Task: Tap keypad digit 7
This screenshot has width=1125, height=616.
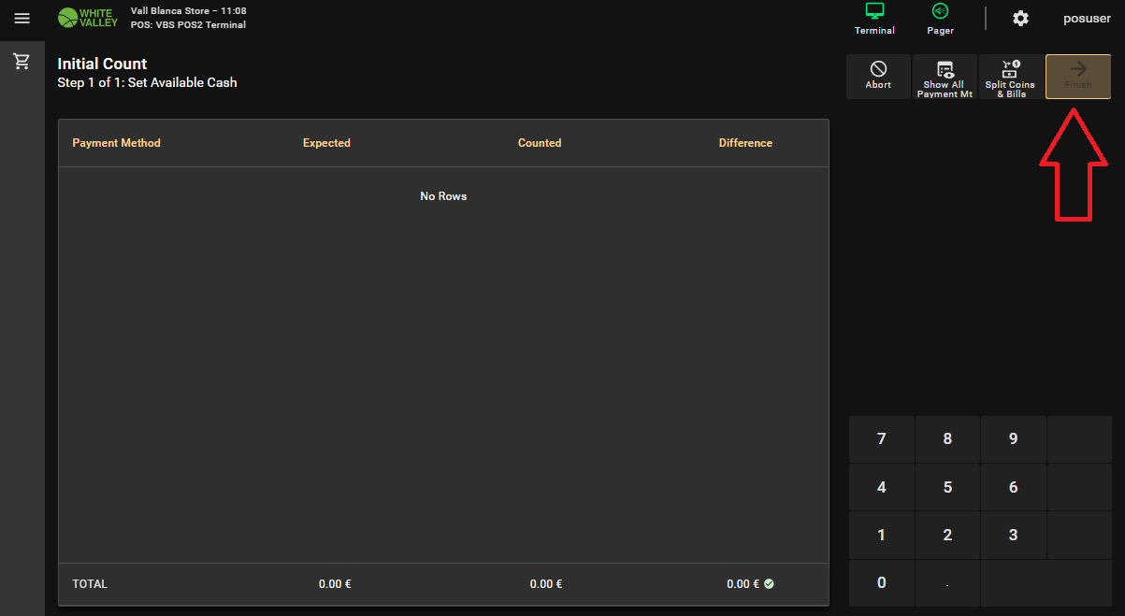Action: pos(881,439)
